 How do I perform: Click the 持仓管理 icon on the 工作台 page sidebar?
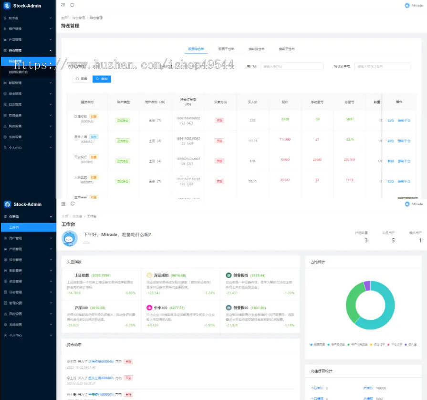click(5, 260)
